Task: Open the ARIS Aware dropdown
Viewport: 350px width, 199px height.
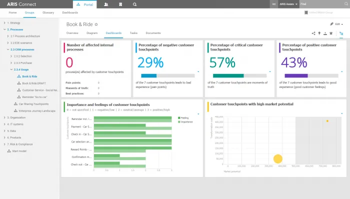Action: [x=288, y=4]
